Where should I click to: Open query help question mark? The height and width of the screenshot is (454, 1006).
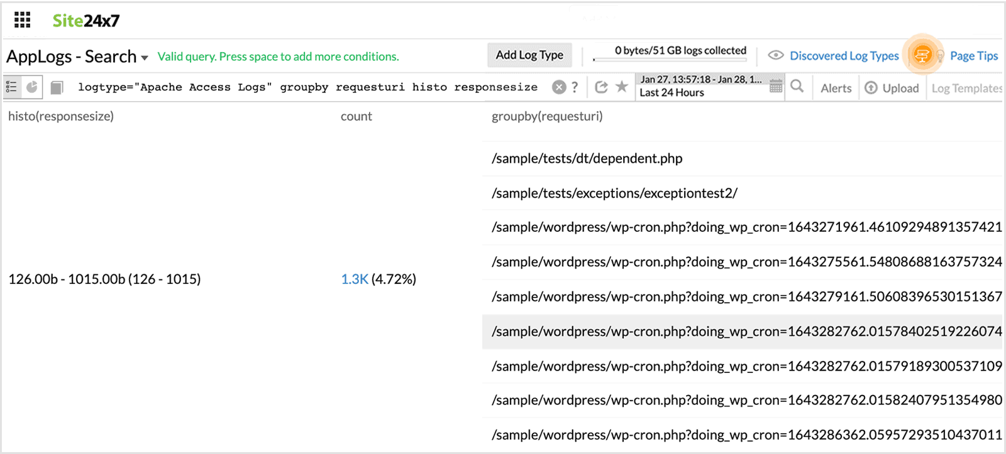pyautogui.click(x=575, y=87)
